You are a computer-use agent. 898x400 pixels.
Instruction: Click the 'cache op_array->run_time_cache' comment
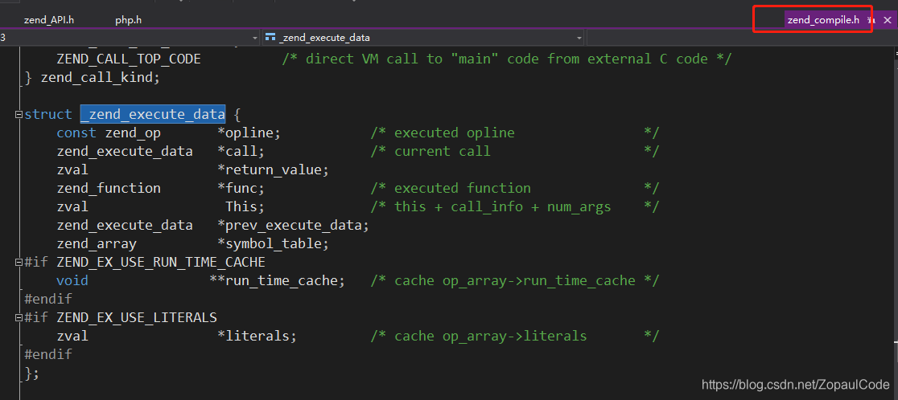click(x=514, y=280)
